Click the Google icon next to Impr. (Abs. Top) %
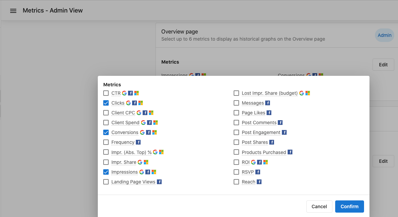Image resolution: width=398 pixels, height=217 pixels. point(156,152)
